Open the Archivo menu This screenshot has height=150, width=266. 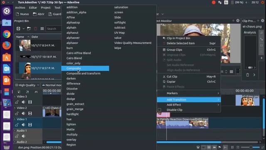20,7
